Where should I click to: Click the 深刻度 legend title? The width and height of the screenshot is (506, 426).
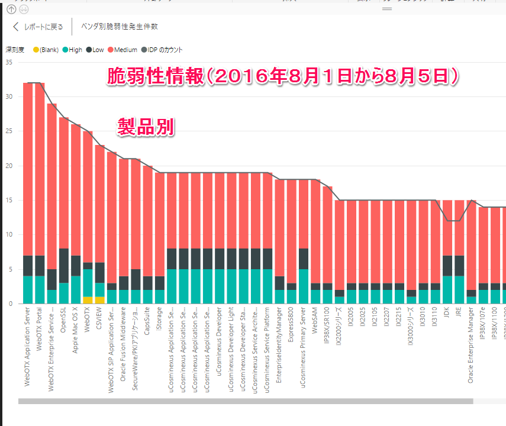[15, 50]
